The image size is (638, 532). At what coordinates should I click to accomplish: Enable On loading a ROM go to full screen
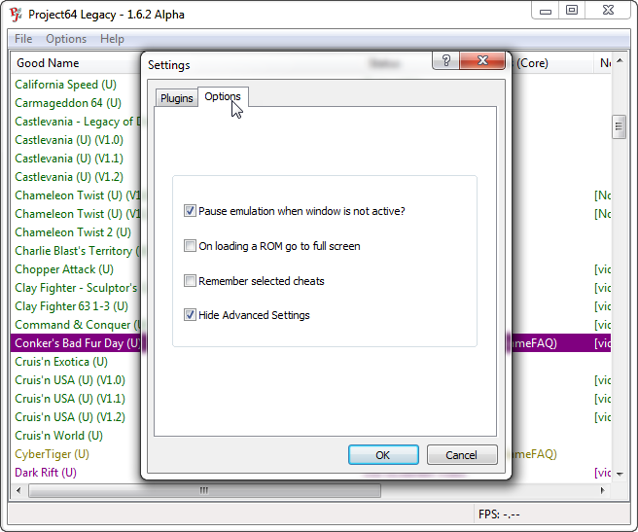tap(190, 246)
